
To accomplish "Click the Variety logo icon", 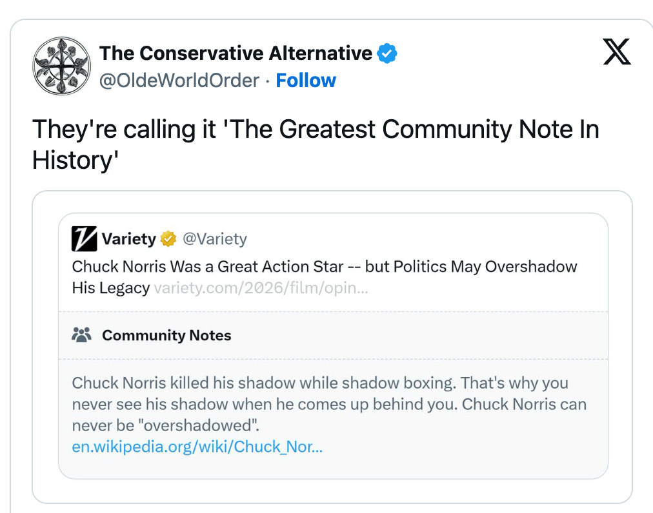I will [85, 240].
